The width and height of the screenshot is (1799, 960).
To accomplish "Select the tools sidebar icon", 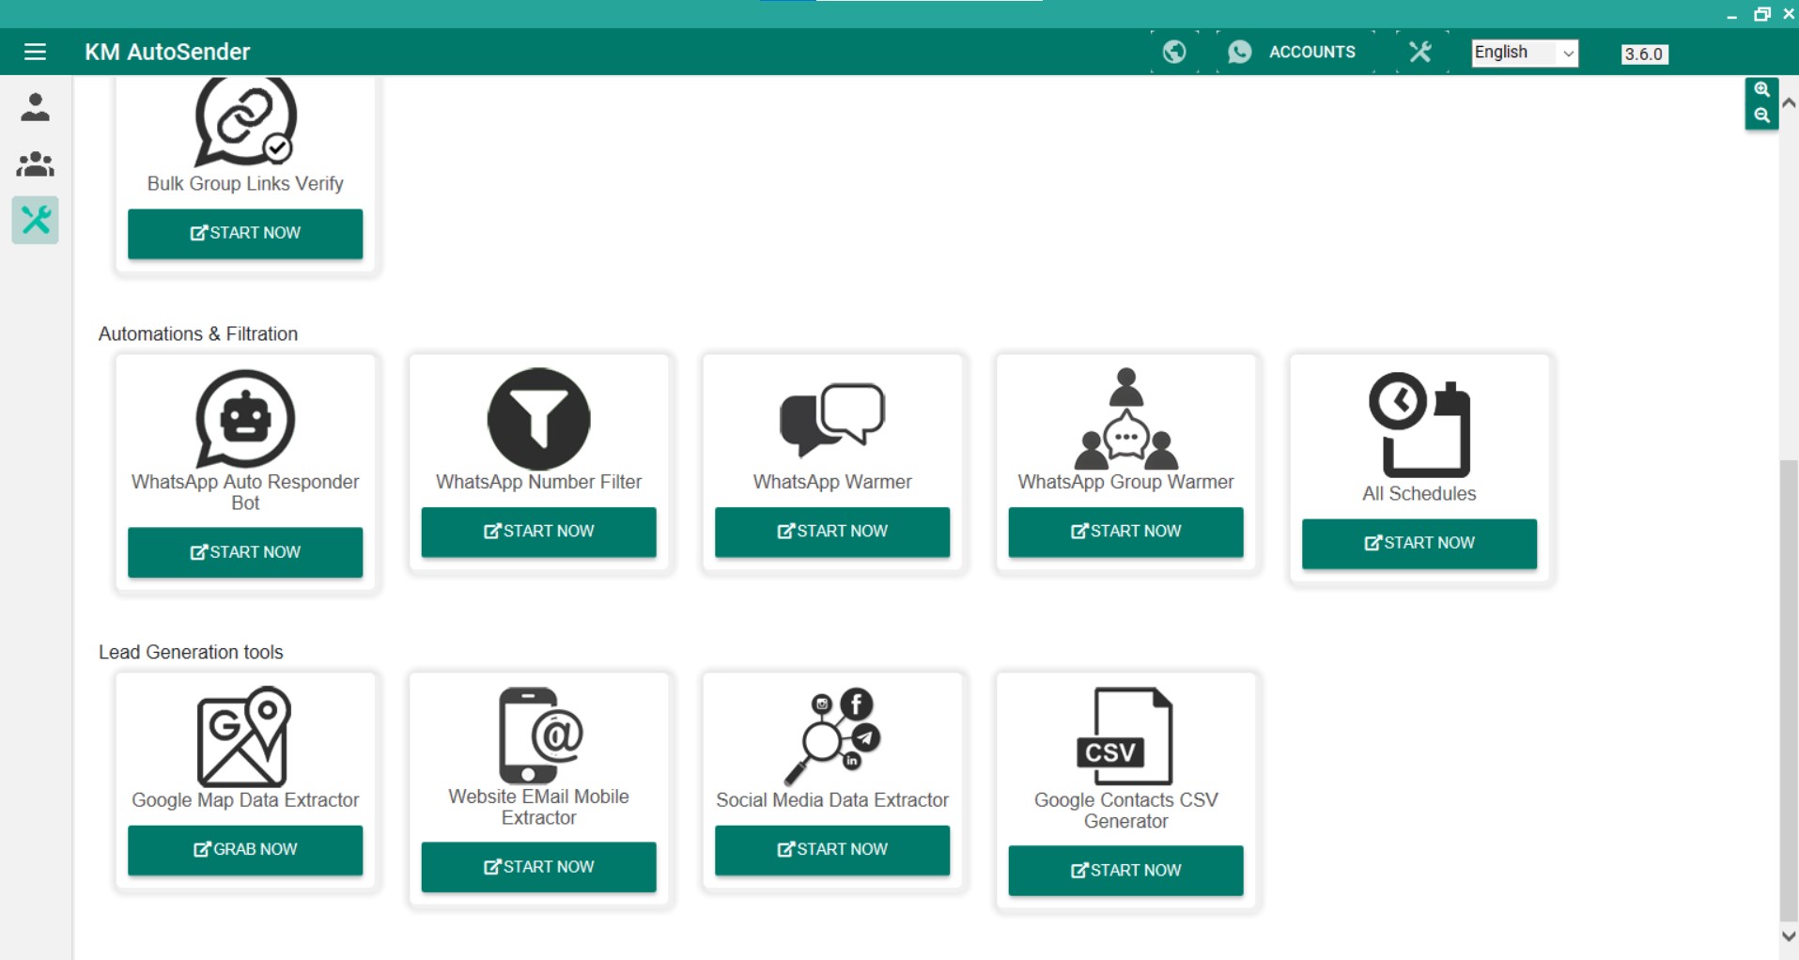I will click(x=36, y=221).
